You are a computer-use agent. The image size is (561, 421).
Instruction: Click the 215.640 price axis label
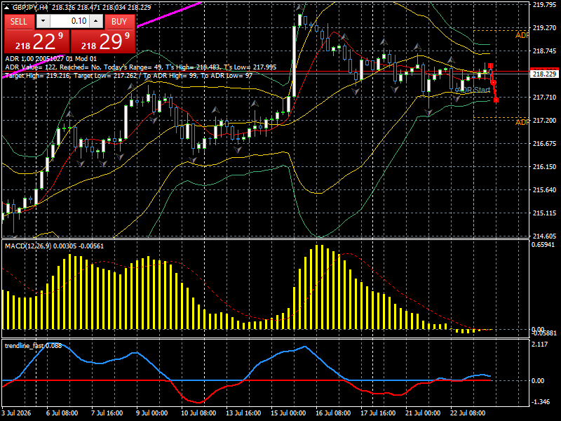(x=544, y=190)
